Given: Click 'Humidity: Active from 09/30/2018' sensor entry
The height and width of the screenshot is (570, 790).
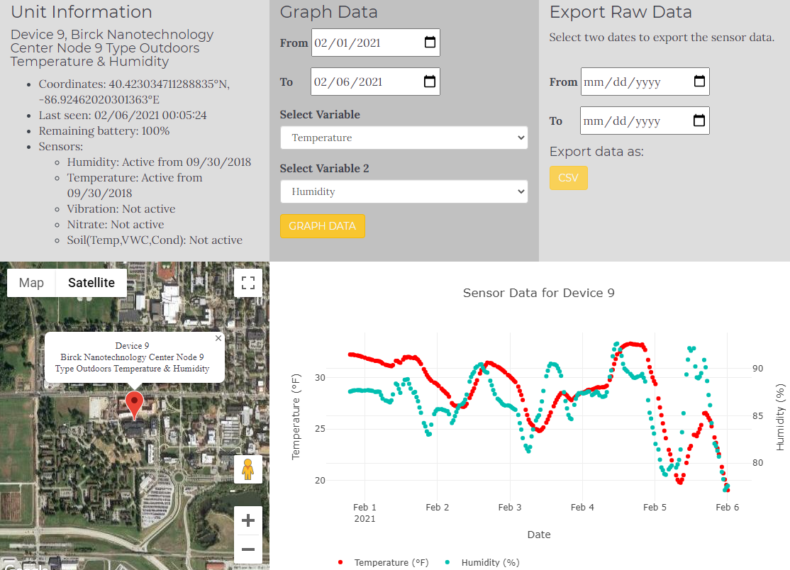Looking at the screenshot, I should coord(160,162).
